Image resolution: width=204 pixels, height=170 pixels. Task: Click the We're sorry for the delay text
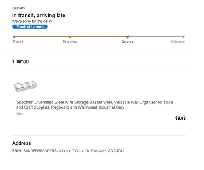pyautogui.click(x=32, y=22)
